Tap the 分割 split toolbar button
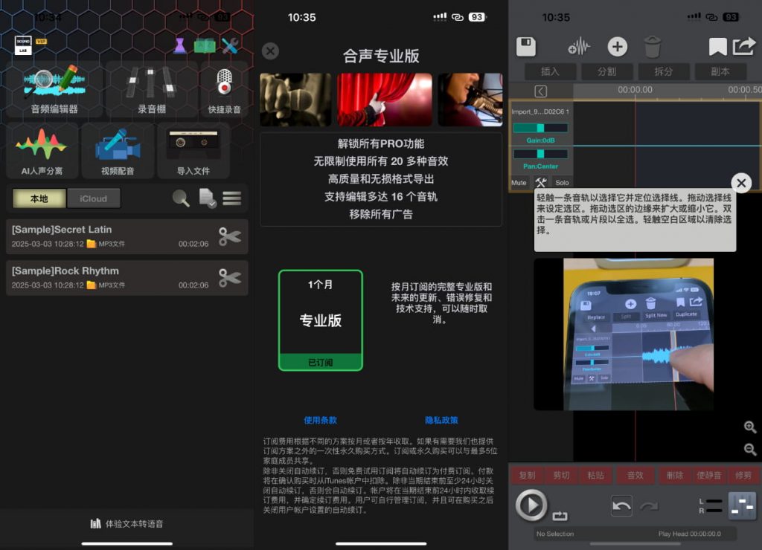The width and height of the screenshot is (762, 550). [x=607, y=71]
